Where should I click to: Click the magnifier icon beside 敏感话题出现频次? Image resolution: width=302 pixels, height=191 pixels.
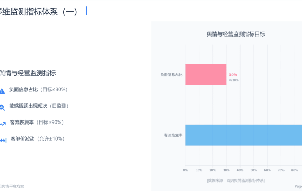(2, 108)
